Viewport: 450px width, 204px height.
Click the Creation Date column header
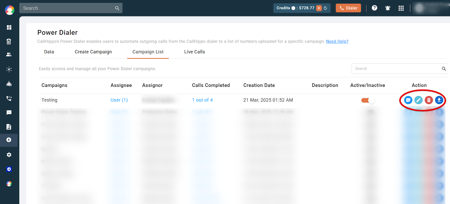(x=259, y=85)
